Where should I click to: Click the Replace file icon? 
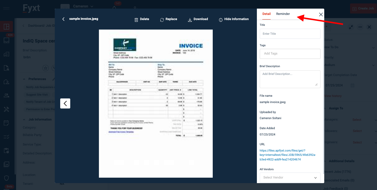[x=162, y=20]
